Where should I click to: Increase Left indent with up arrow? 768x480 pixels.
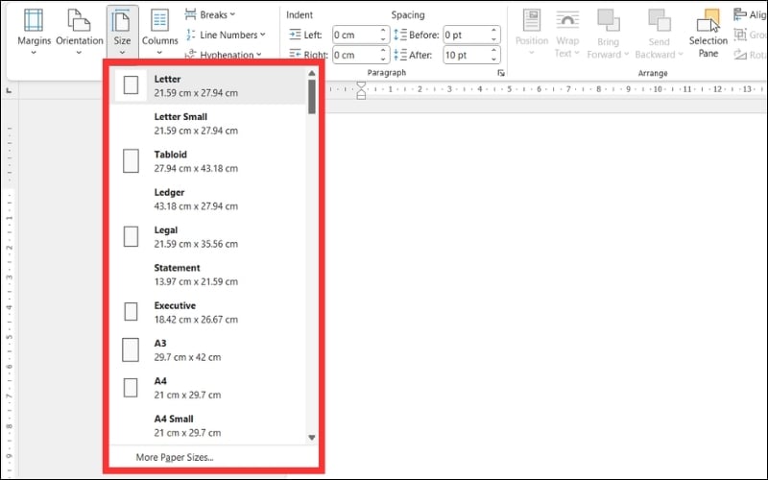click(383, 31)
